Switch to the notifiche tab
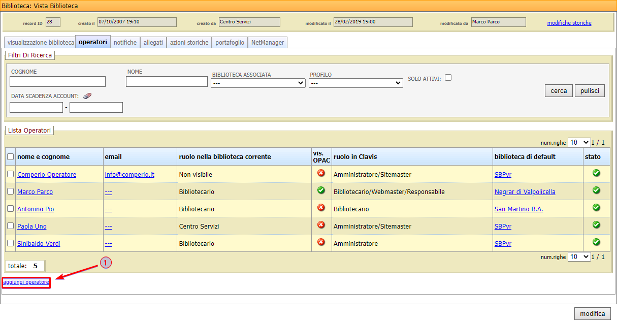 (x=125, y=43)
